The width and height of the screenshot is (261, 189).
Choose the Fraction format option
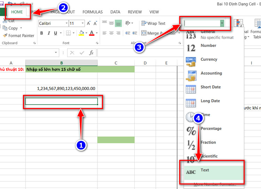pos(214,145)
